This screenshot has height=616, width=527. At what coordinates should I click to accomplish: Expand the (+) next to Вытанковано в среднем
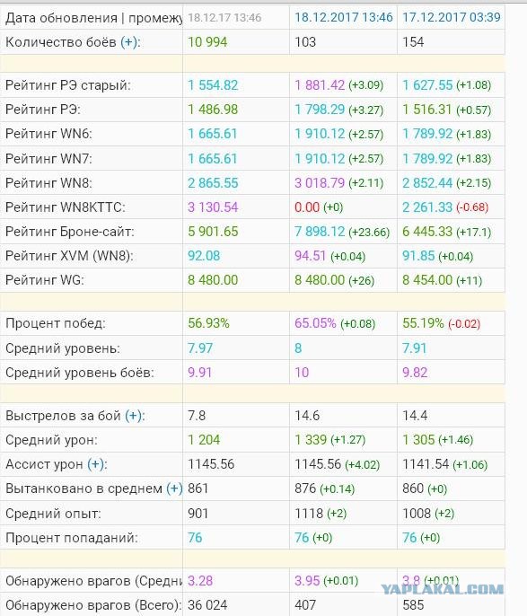pos(174,488)
